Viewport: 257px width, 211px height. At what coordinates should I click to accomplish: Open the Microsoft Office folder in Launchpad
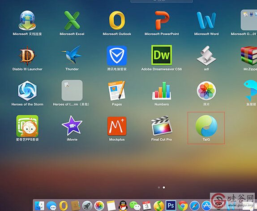click(x=248, y=20)
